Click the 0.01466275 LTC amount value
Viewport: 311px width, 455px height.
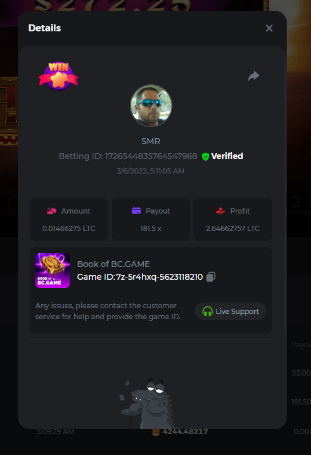pos(69,229)
